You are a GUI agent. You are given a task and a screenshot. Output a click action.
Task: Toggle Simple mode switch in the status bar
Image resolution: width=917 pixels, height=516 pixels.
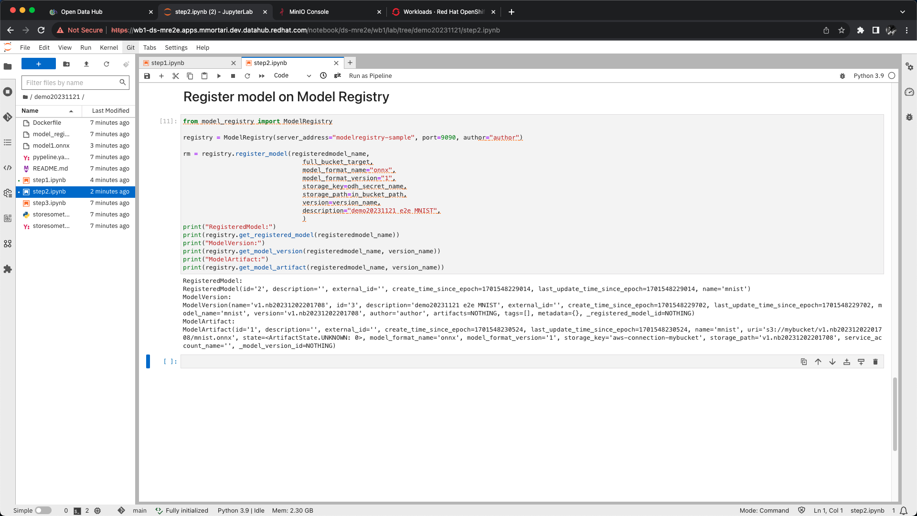43,510
